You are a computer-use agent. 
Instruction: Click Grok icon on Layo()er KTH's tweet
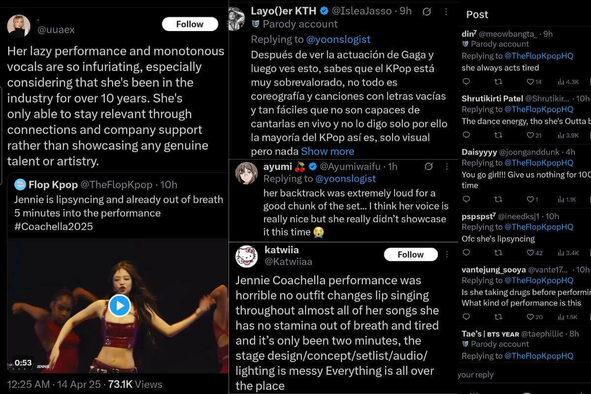point(427,11)
